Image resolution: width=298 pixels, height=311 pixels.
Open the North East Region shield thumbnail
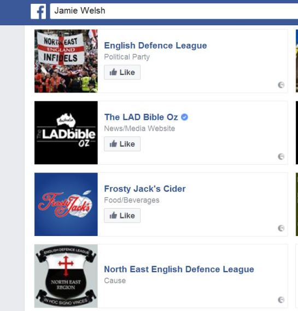66,276
